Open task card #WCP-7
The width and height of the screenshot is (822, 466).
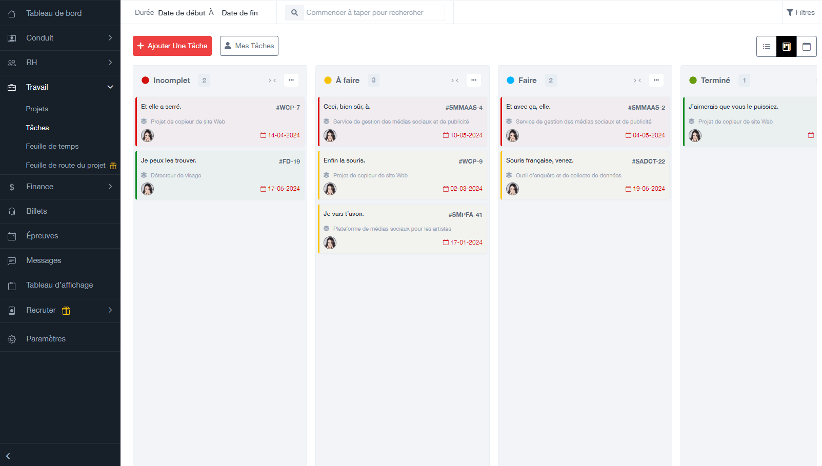[220, 121]
